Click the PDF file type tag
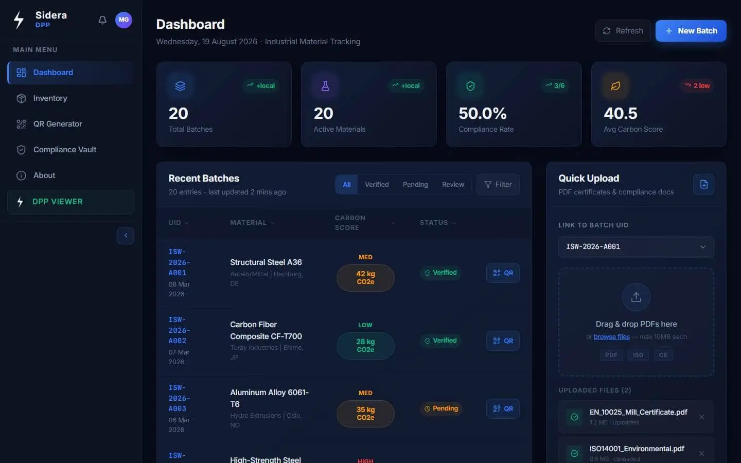This screenshot has width=741, height=463. pyautogui.click(x=611, y=355)
